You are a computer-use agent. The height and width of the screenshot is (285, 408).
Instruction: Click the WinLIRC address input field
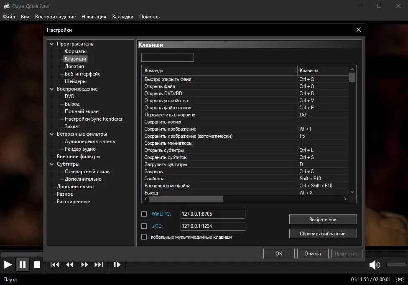pos(212,214)
